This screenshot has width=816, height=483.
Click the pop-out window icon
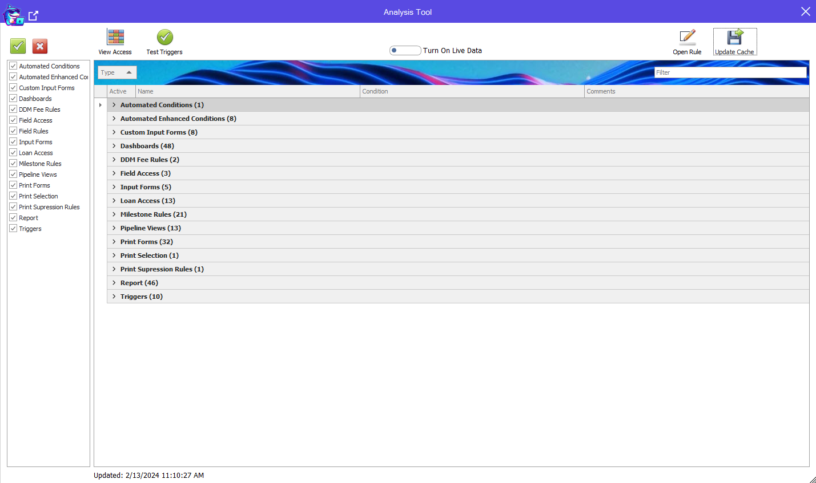[34, 16]
